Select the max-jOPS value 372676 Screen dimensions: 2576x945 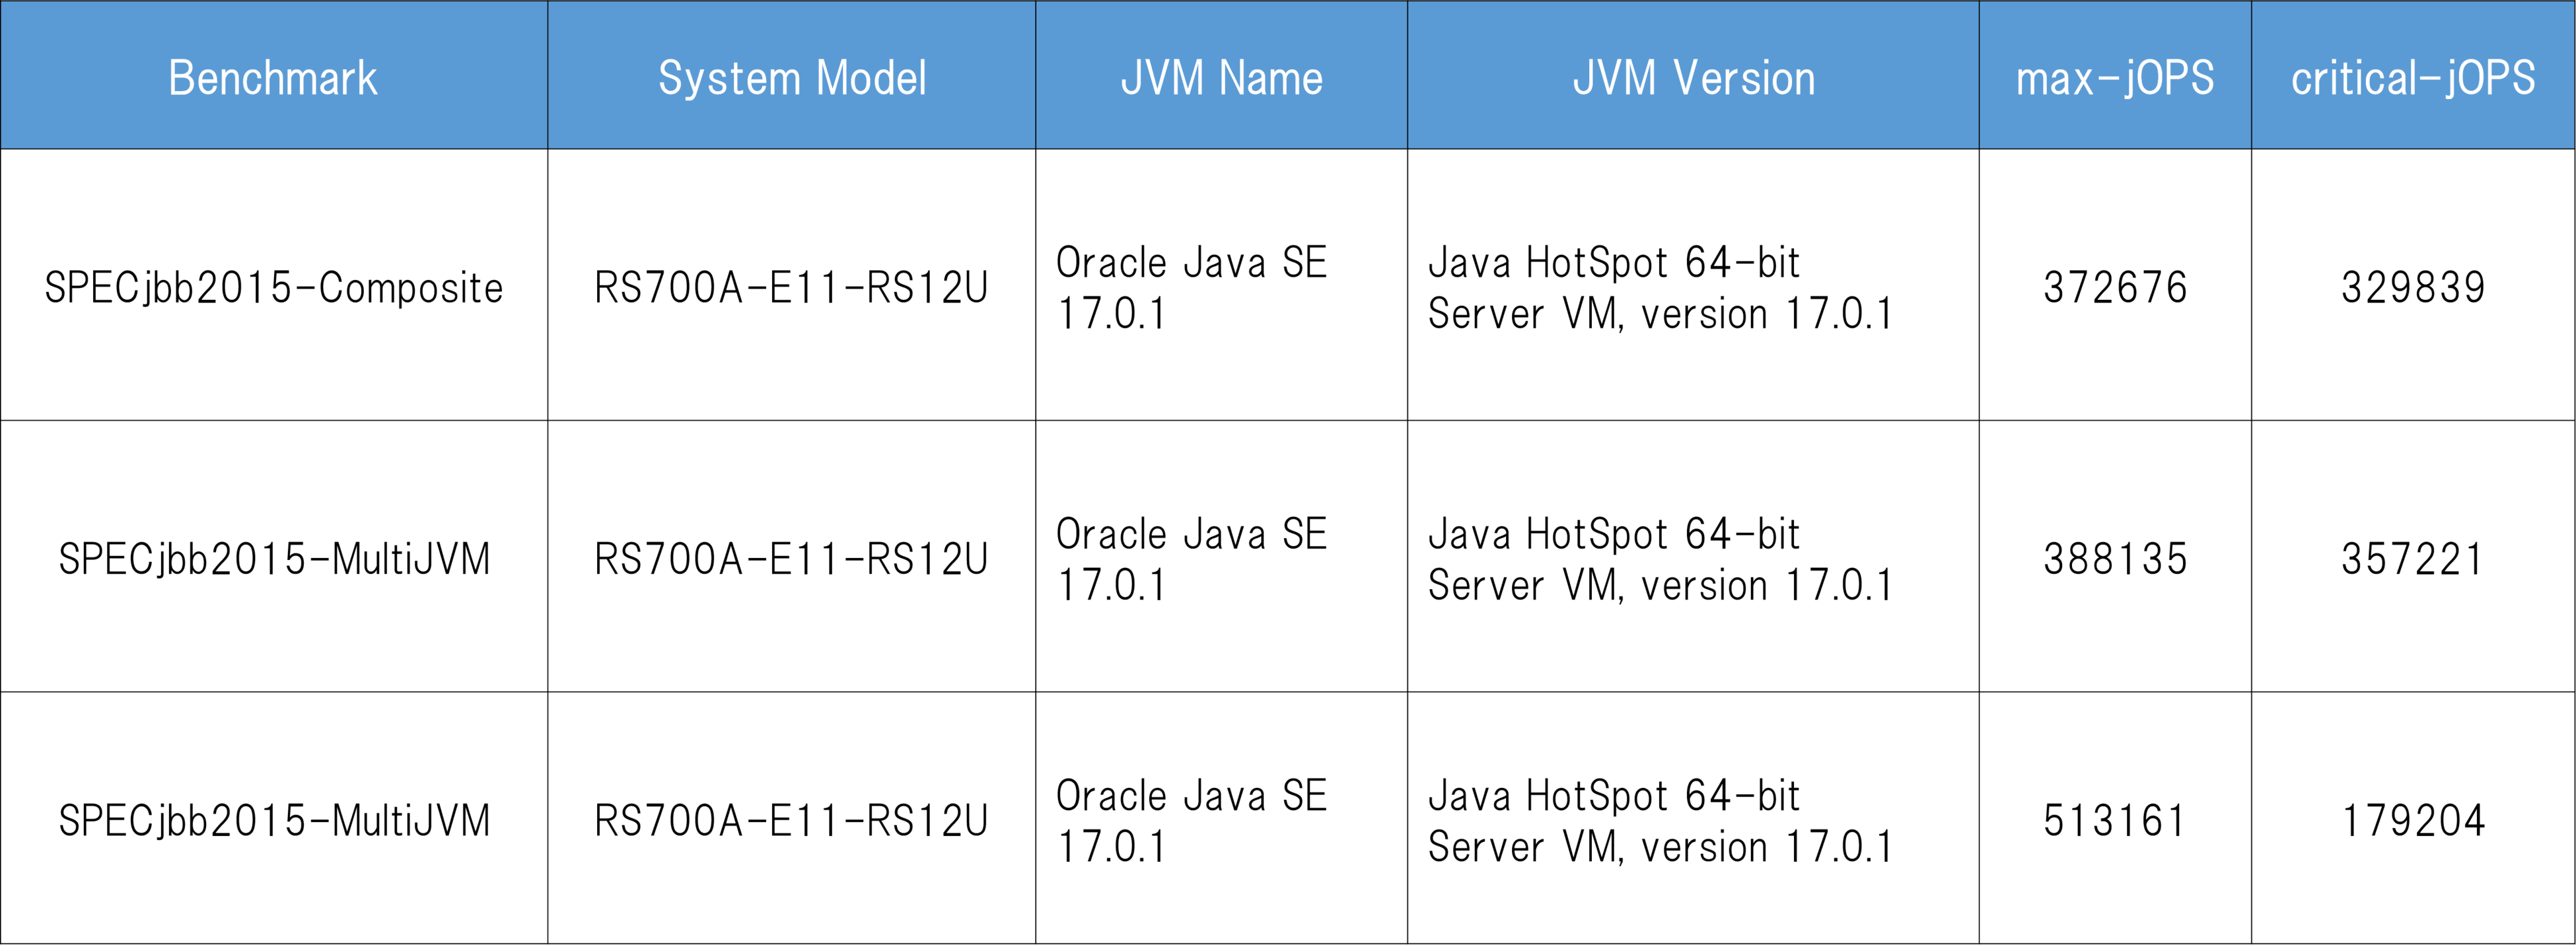click(x=2114, y=288)
